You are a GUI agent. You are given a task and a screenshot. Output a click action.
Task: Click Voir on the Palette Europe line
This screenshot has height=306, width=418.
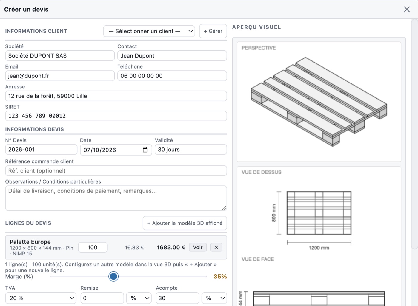click(198, 247)
